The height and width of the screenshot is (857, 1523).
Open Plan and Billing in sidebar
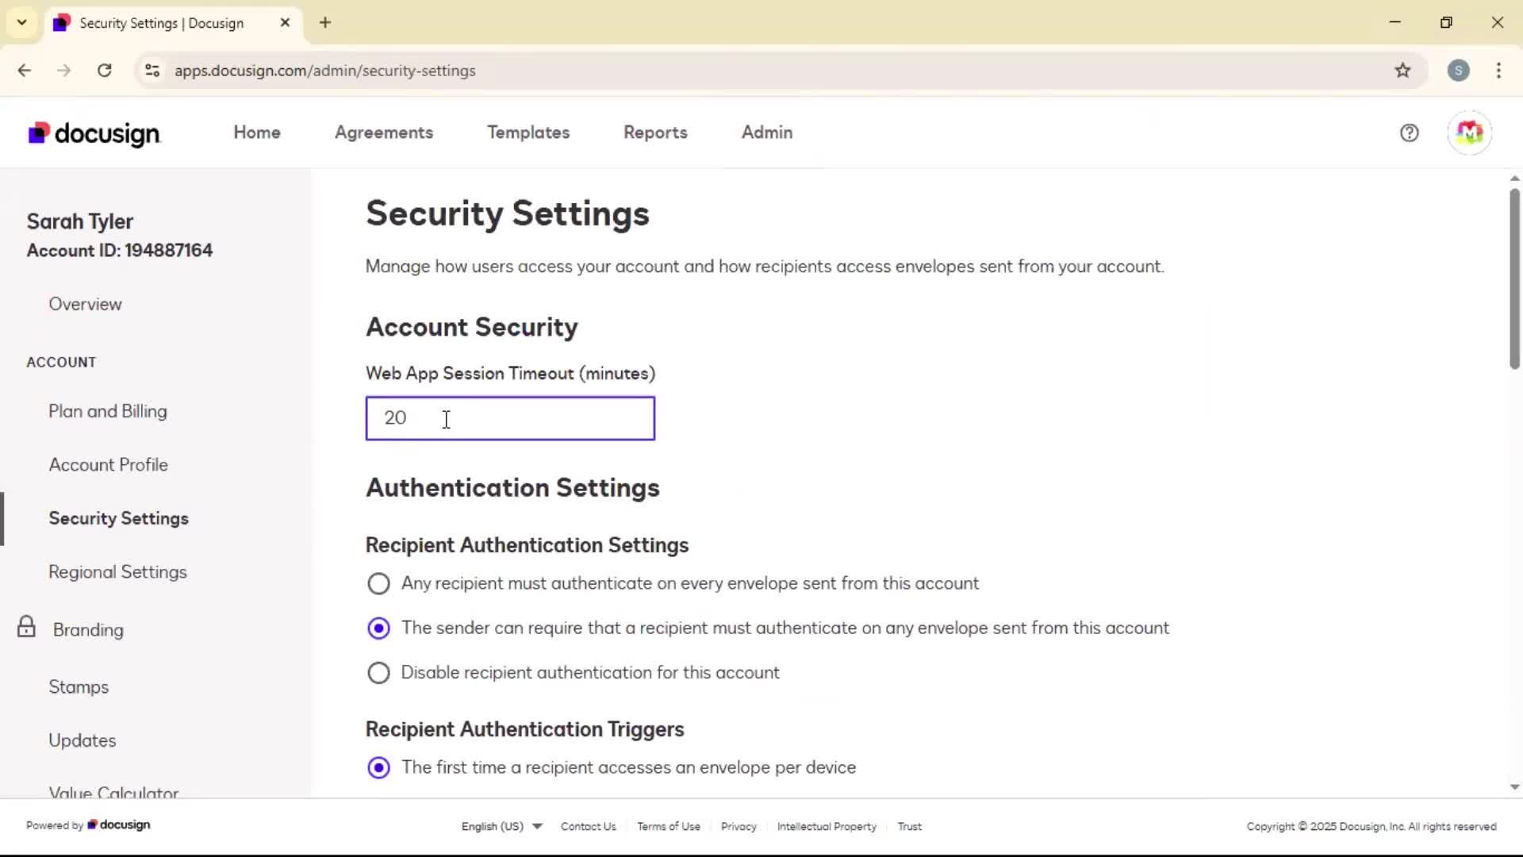point(108,411)
